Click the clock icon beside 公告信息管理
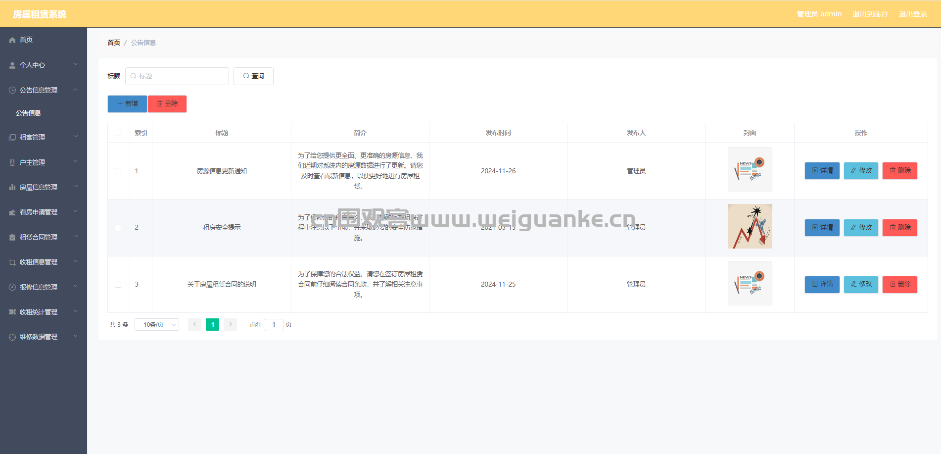This screenshot has height=454, width=941. (12, 90)
